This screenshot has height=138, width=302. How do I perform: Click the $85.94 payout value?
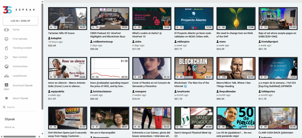(220, 99)
